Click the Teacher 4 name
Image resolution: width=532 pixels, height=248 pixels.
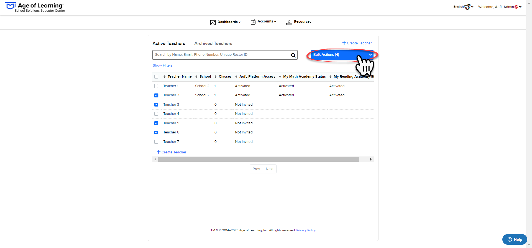coord(171,114)
